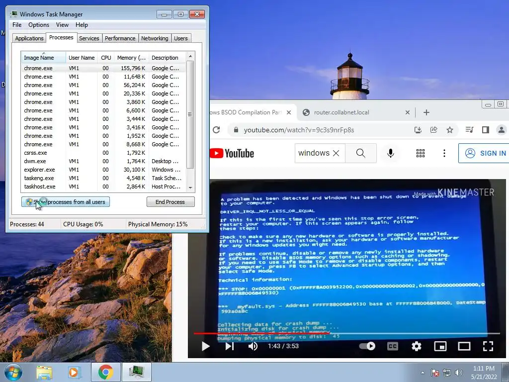Sort processes by Image Name column
The width and height of the screenshot is (509, 382).
pos(44,58)
